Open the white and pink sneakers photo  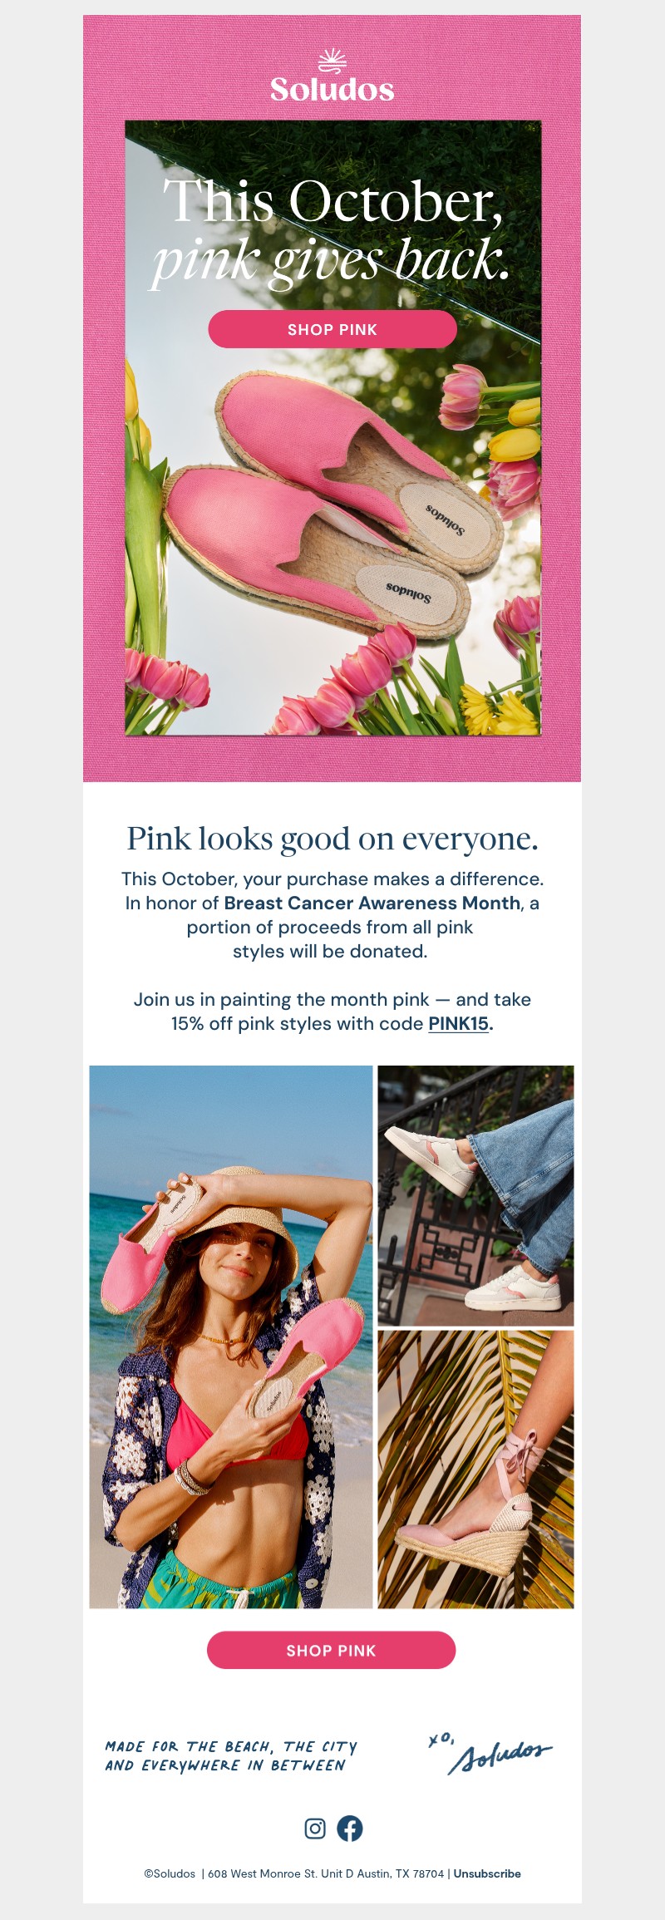tap(475, 1195)
